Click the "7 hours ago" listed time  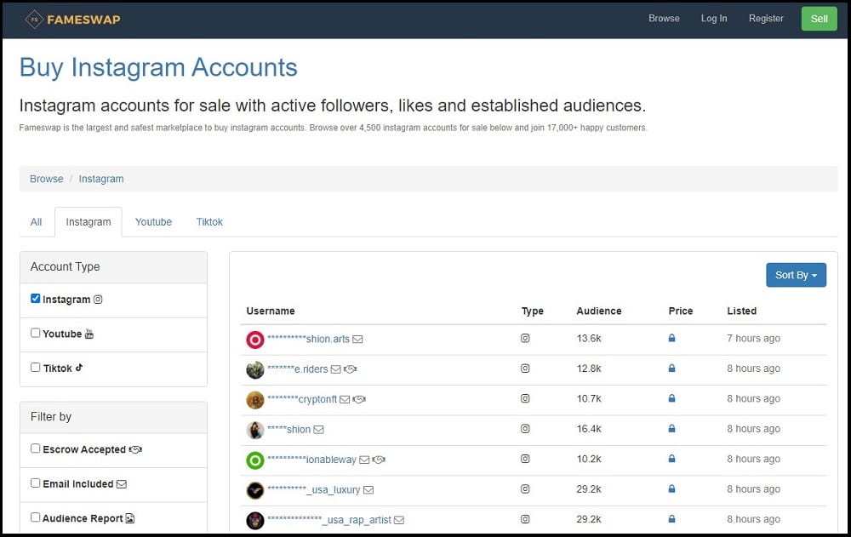tap(753, 338)
